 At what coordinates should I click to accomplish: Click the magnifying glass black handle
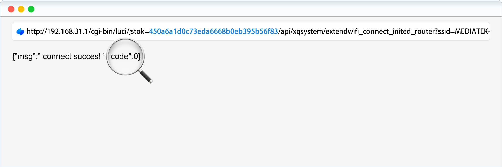[x=145, y=76]
